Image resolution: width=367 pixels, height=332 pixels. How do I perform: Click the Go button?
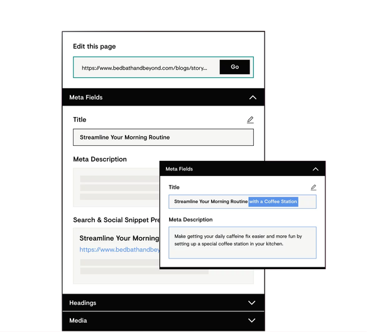(x=234, y=67)
